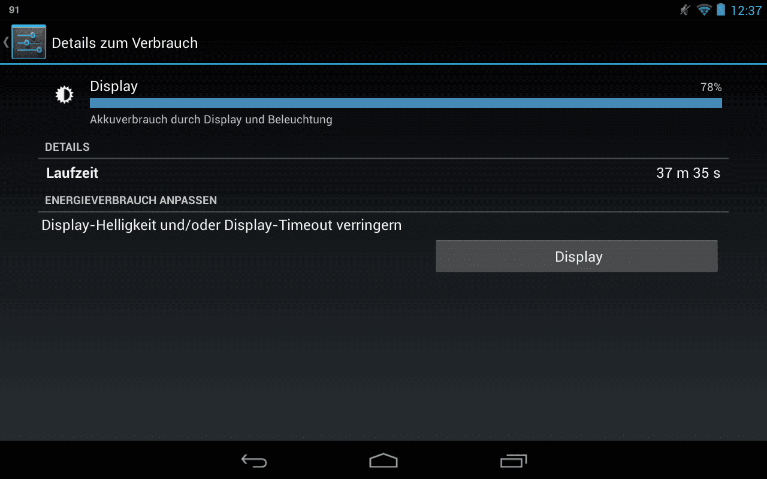
Task: Tap the back chevron beside the Settings icon
Action: [x=6, y=42]
